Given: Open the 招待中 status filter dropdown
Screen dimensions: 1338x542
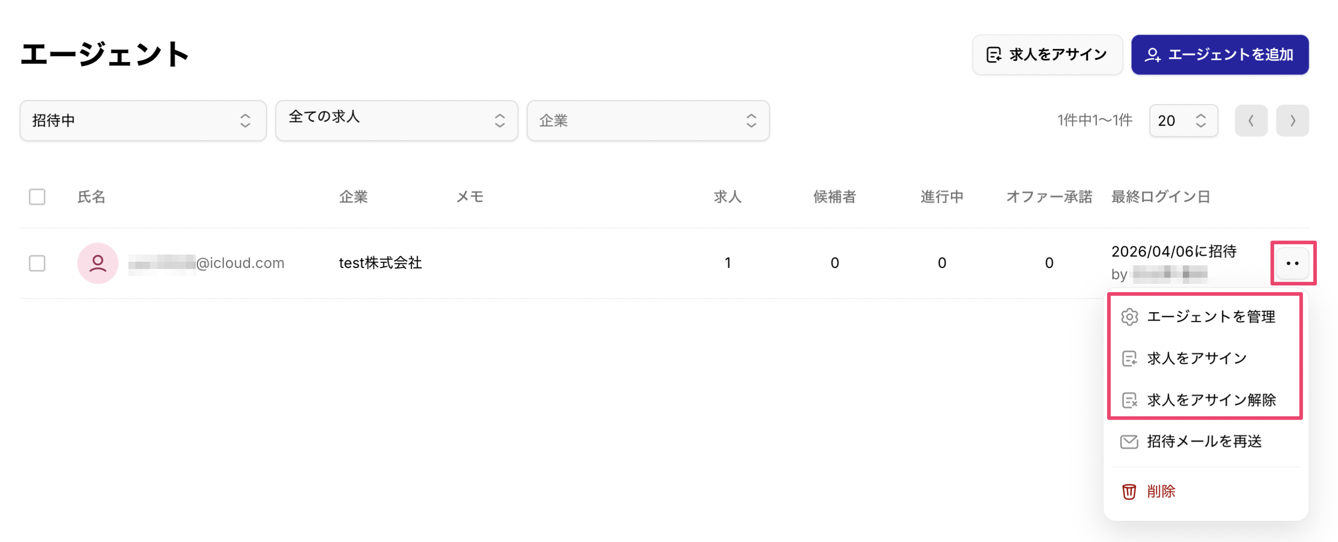Looking at the screenshot, I should click(143, 121).
